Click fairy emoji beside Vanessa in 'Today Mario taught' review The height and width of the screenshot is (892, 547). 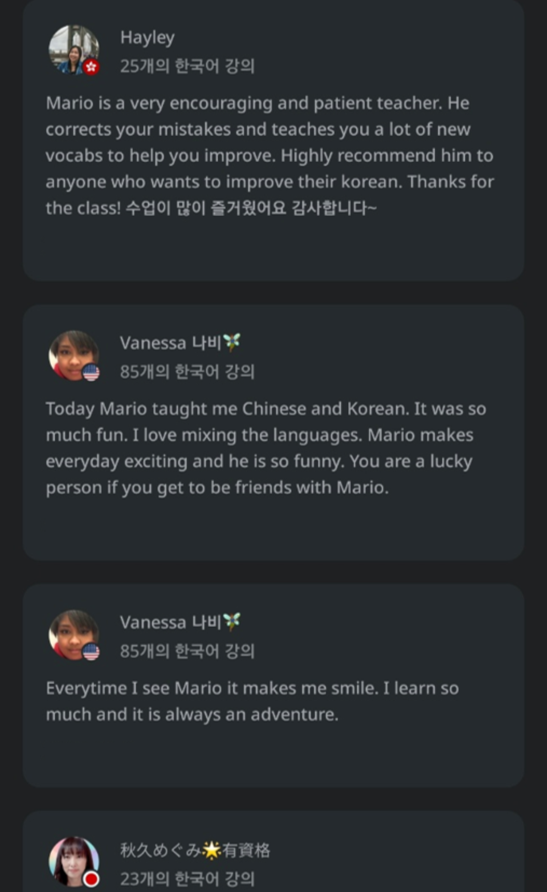[232, 342]
